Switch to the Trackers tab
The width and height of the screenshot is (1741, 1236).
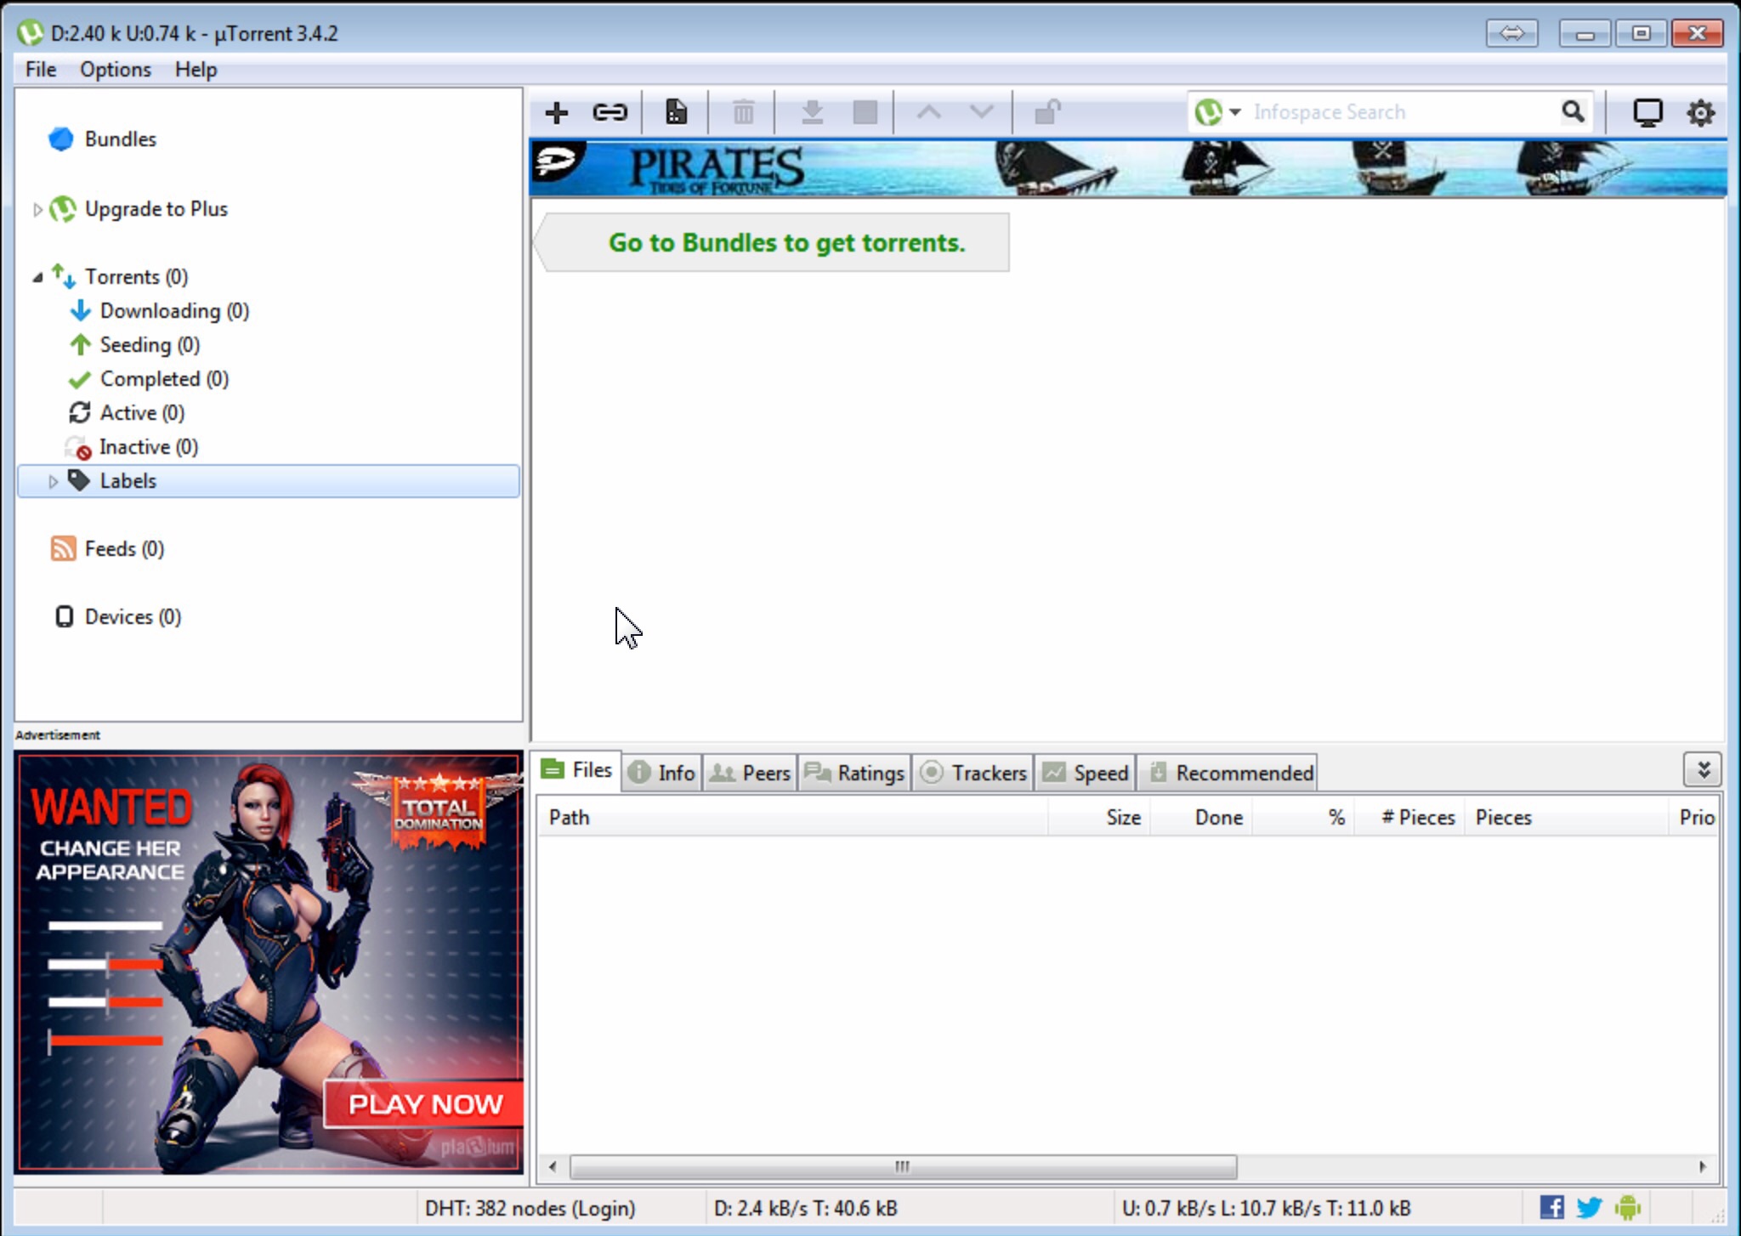[972, 773]
